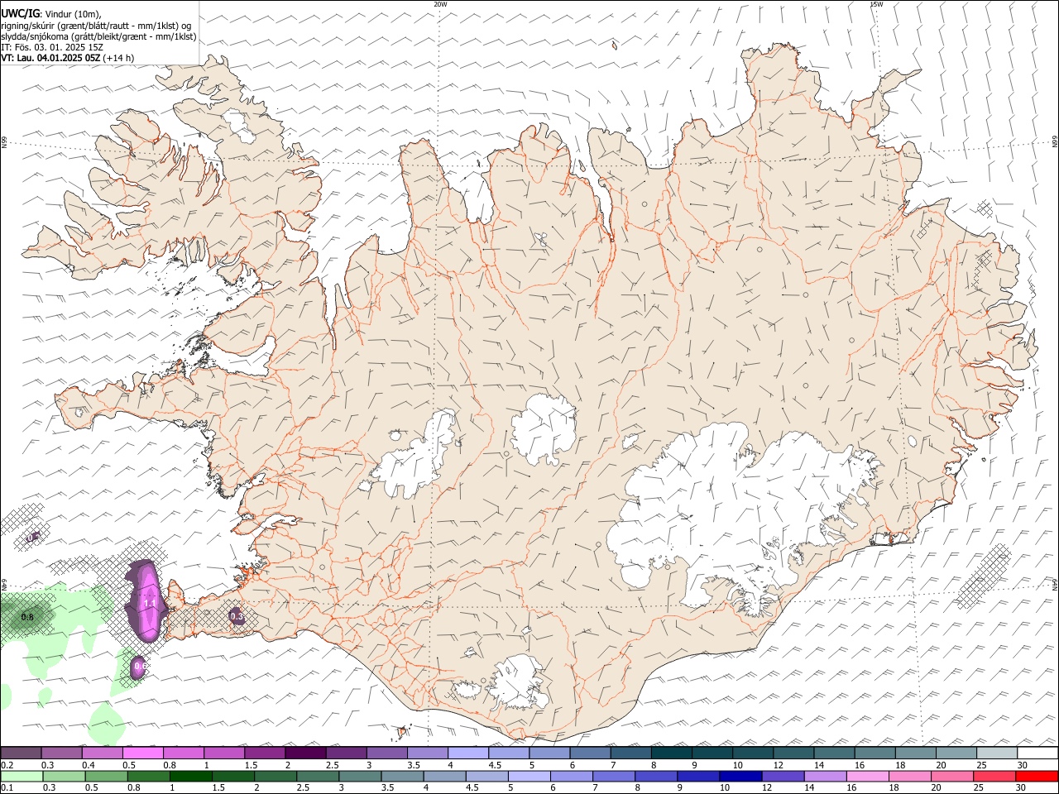Viewport: 1059px width, 794px height.
Task: Click the dark plum first swatch, top legend row
Action: [21, 753]
